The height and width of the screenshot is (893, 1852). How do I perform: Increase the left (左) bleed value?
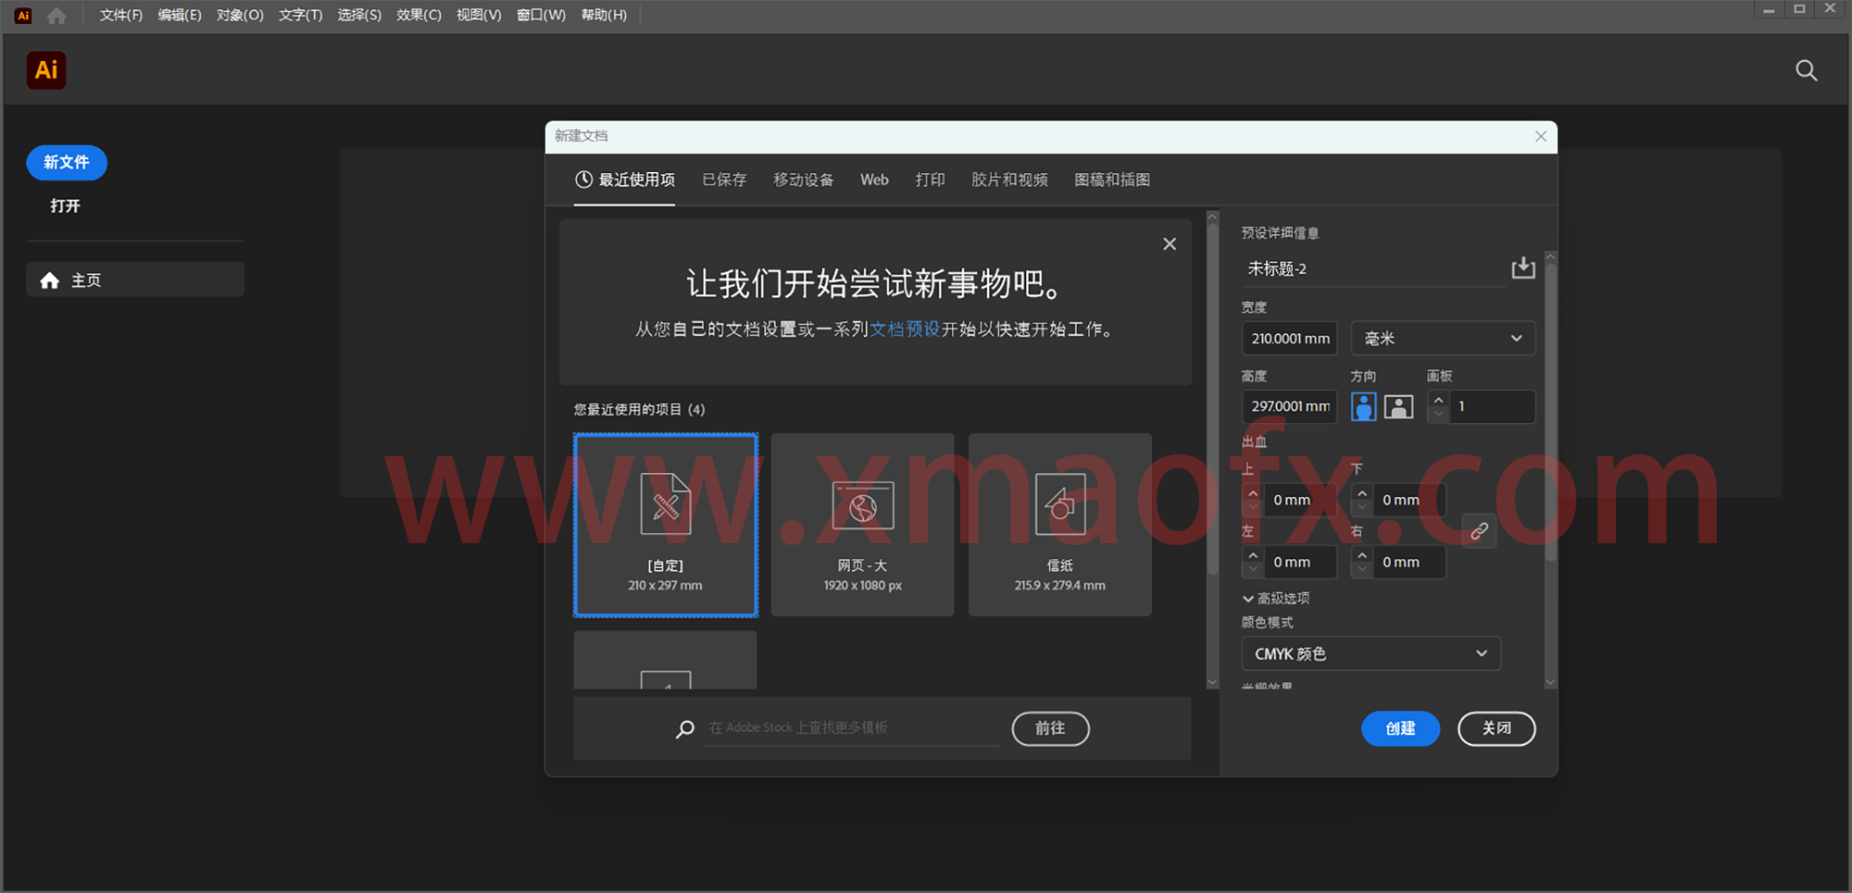1253,555
